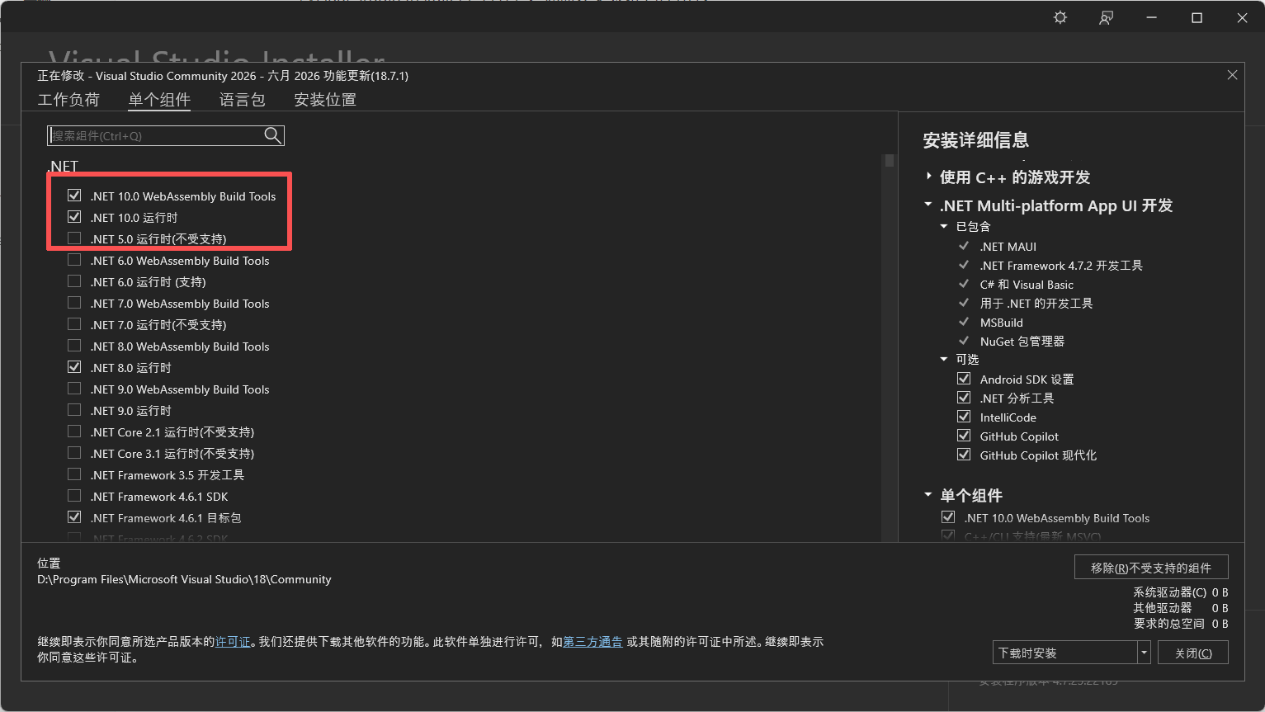
Task: Uncheck GitHub Copilot optional component
Action: pos(964,436)
